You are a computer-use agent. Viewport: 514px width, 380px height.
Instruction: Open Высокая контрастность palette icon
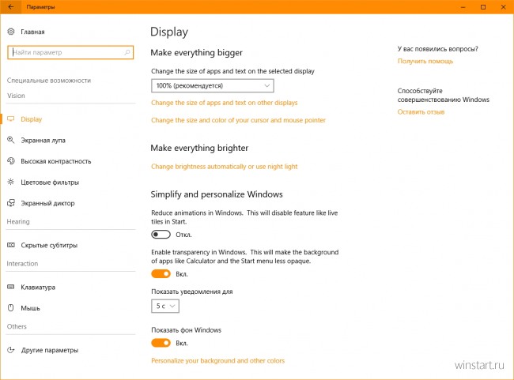point(11,161)
